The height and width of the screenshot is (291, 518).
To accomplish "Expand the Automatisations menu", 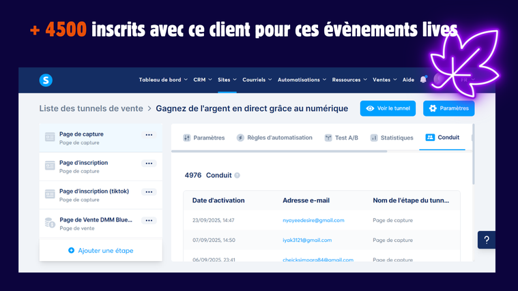I will click(x=302, y=80).
